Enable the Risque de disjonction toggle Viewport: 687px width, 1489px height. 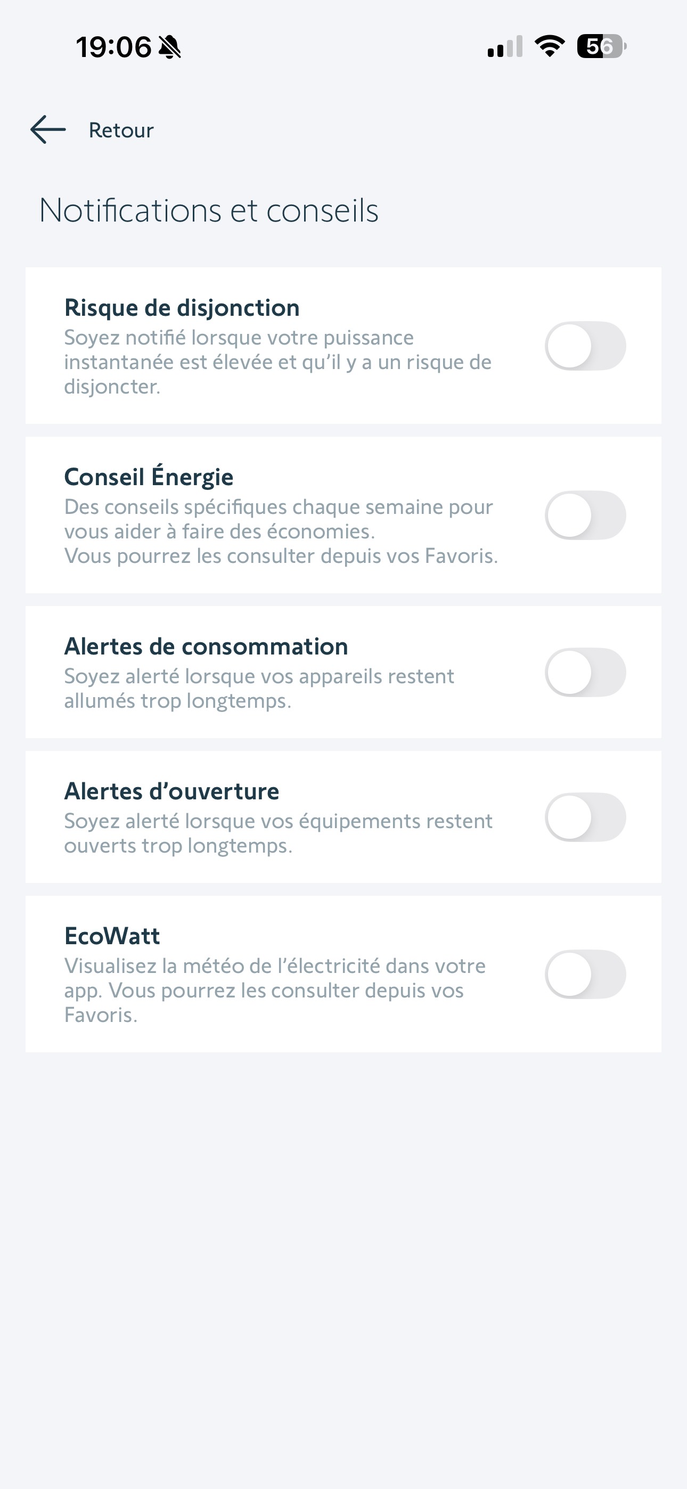[x=585, y=346]
